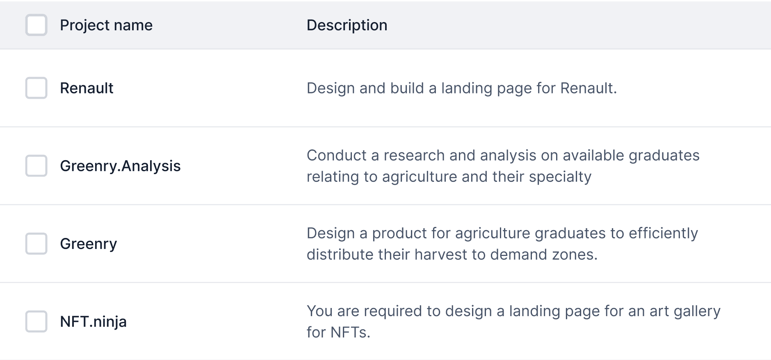Tick the checkbox beside Greenry project
The height and width of the screenshot is (360, 771).
36,244
